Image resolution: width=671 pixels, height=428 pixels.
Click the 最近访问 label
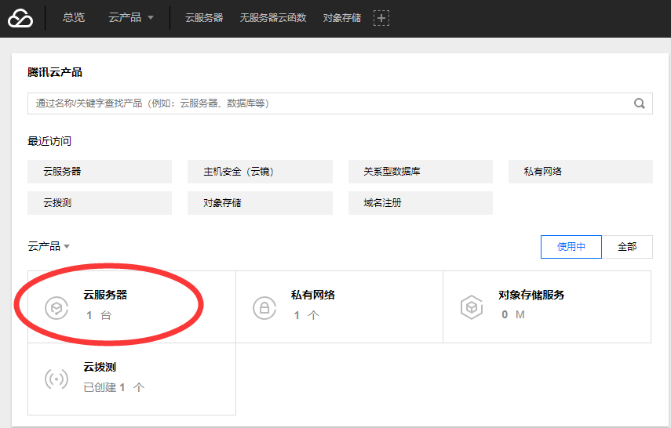pos(49,141)
